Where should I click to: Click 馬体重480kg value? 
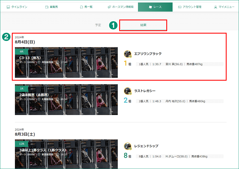(197, 101)
